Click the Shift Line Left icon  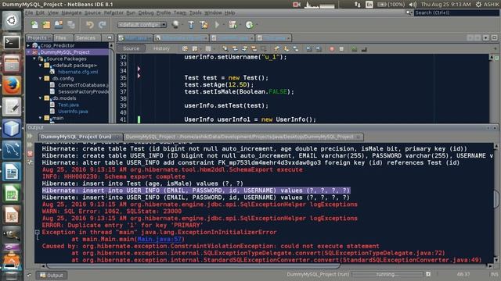point(309,48)
